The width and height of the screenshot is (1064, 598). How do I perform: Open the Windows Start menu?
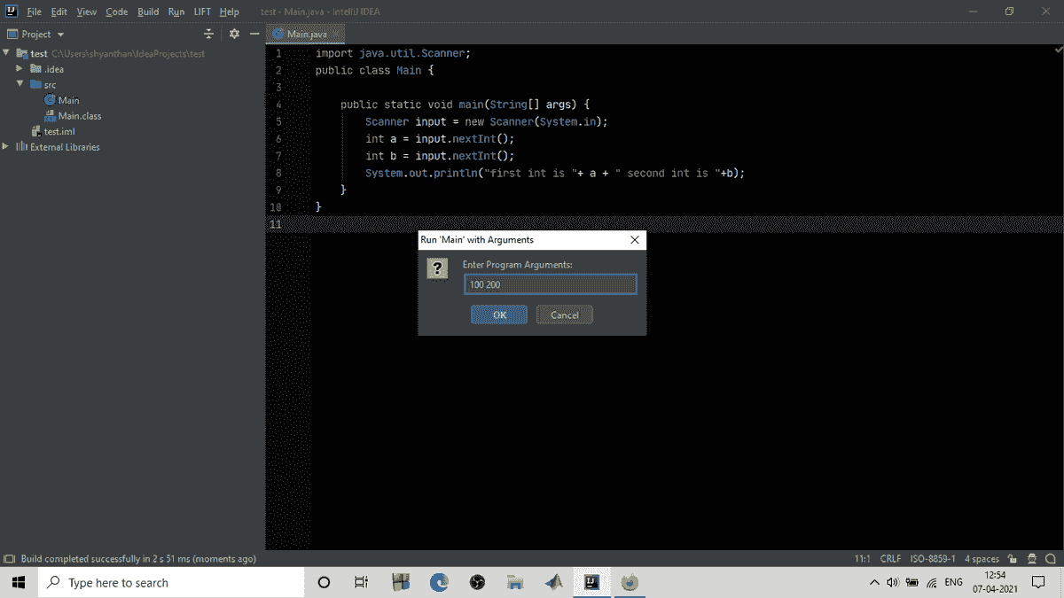18,582
